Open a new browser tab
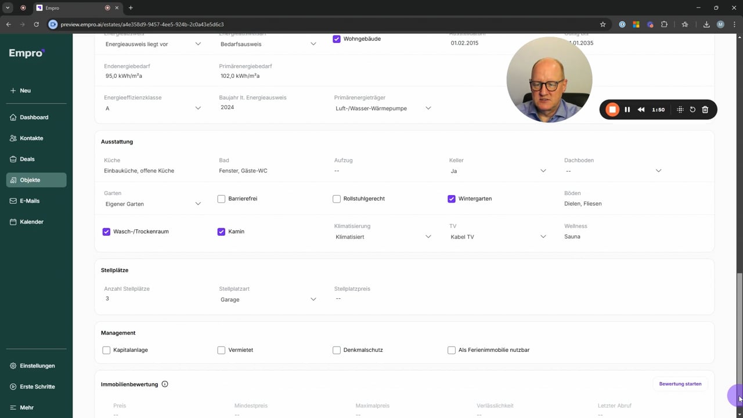The image size is (743, 418). click(x=131, y=8)
